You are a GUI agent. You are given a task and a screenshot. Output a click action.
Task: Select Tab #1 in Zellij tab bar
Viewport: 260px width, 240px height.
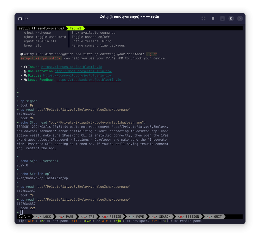tap(75, 28)
